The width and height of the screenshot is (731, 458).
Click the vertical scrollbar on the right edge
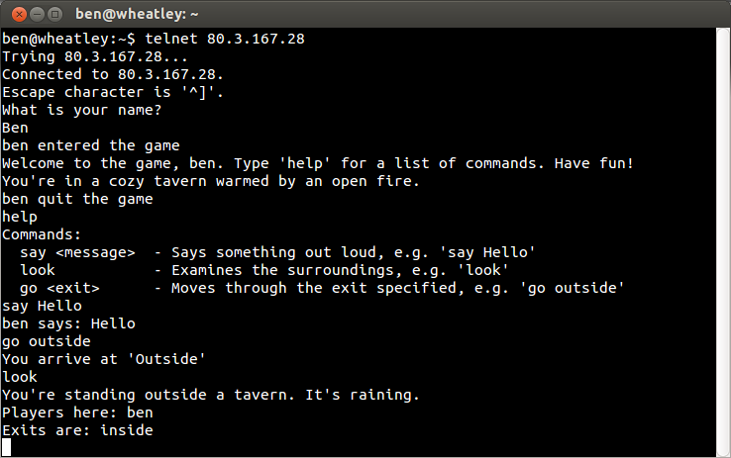pos(723,242)
